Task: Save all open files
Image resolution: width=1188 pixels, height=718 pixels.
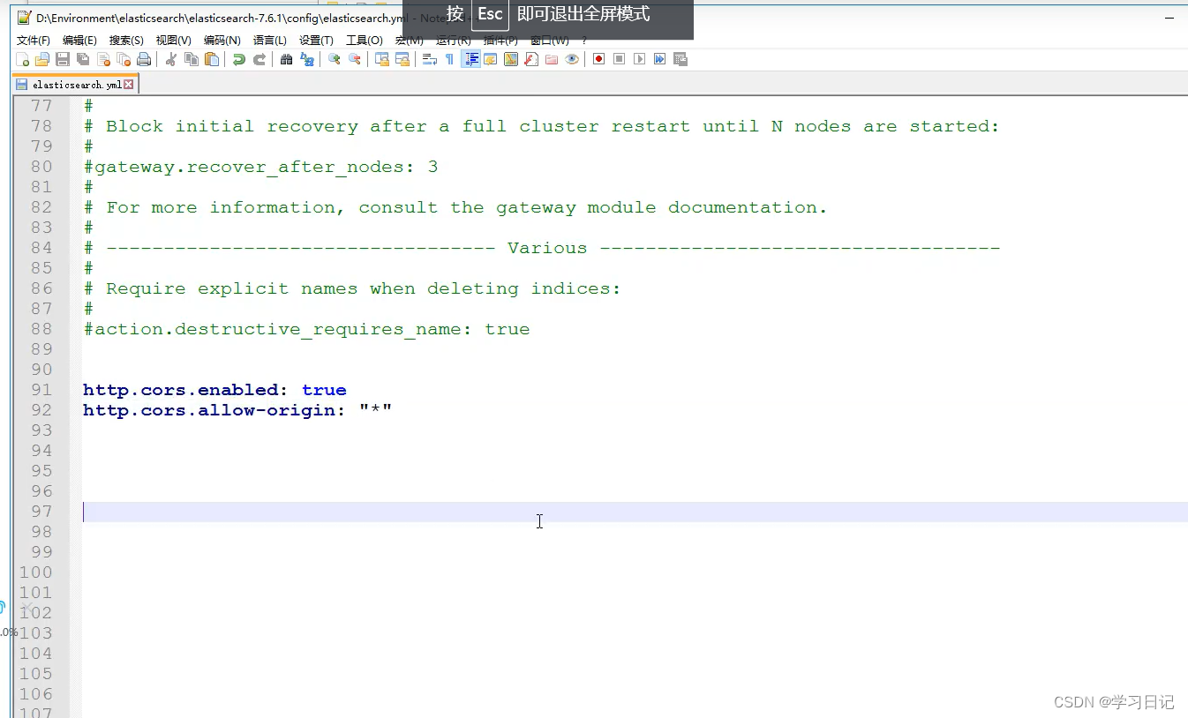Action: pyautogui.click(x=83, y=59)
